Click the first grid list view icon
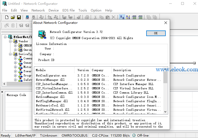 point(134,17)
